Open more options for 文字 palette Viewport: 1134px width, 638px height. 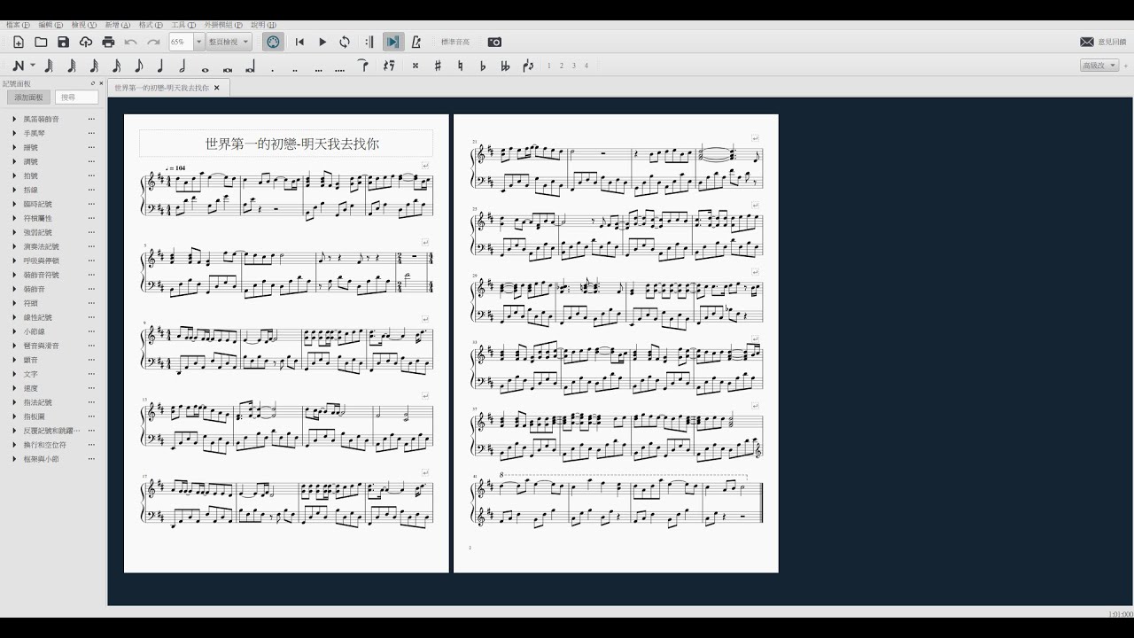(x=91, y=374)
